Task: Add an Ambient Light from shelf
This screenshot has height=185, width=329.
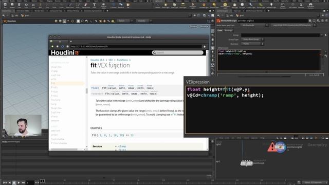Action: click(271, 5)
